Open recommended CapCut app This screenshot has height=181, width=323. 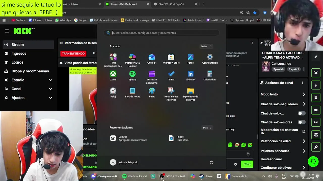coord(128,138)
